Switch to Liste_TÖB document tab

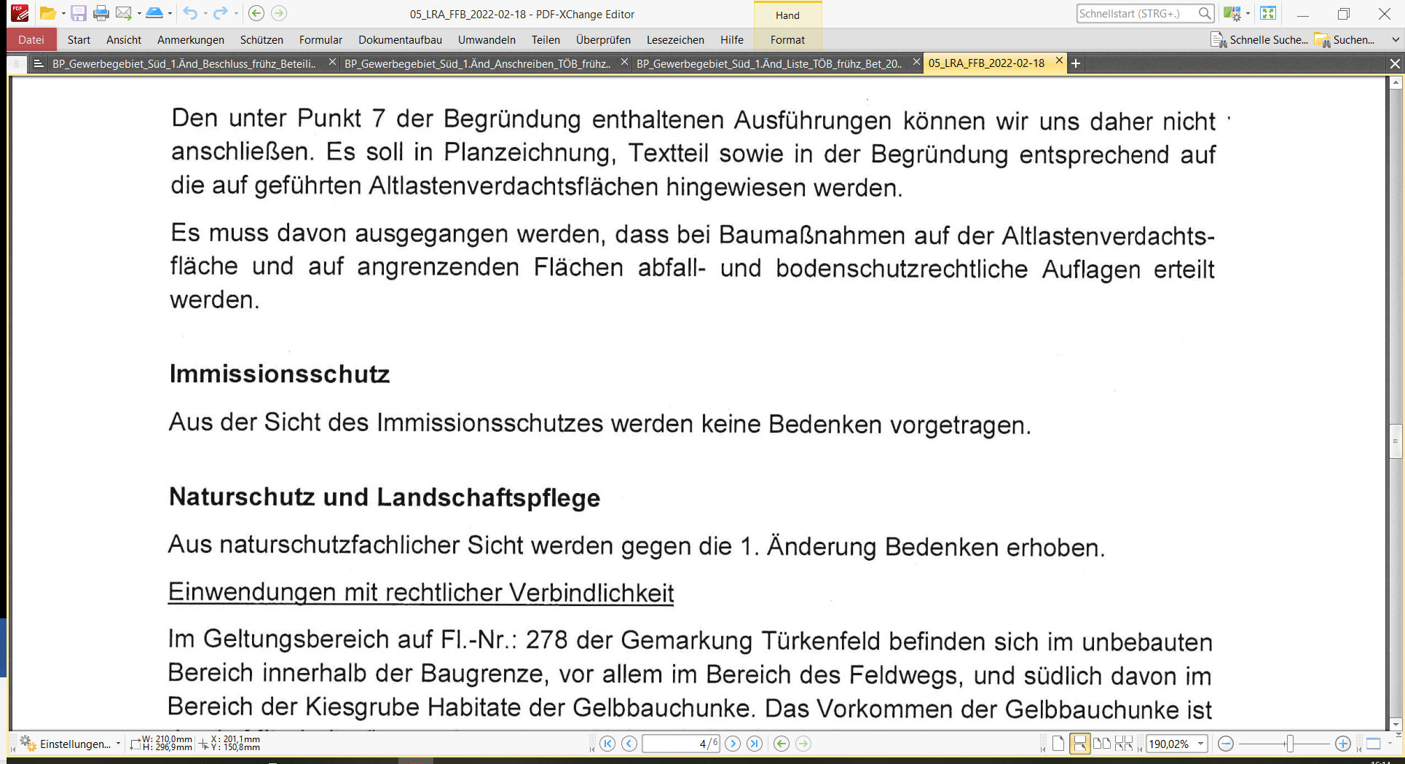point(769,64)
